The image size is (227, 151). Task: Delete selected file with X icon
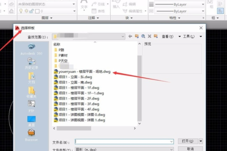[x=149, y=36]
